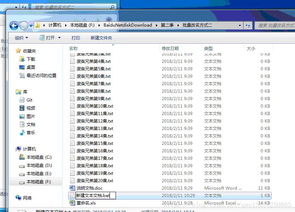Click the Microsoft Word type cell
This screenshot has width=295, height=212.
pyautogui.click(x=223, y=188)
